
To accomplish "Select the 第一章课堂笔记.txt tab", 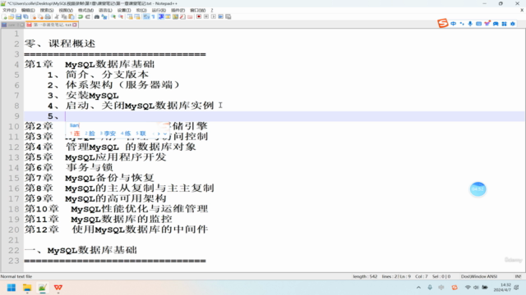I will pyautogui.click(x=51, y=25).
